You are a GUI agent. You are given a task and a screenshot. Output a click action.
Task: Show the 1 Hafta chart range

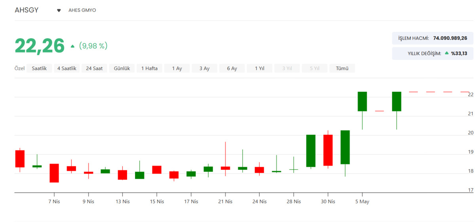(x=149, y=68)
